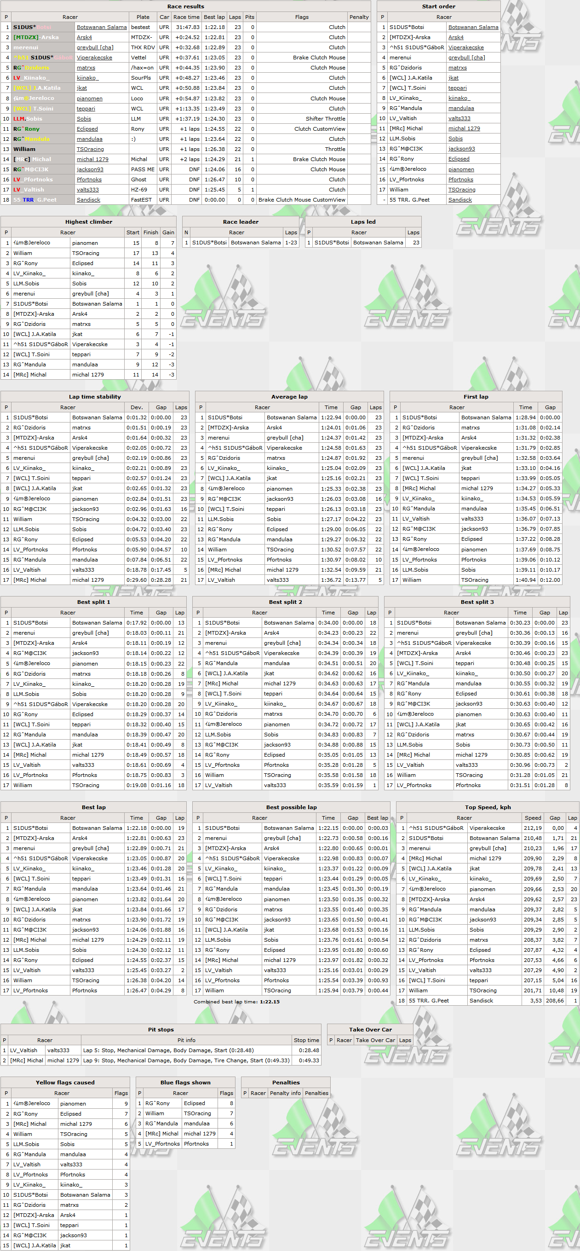Open Eclipsed link in Race results table
Screen dimensions: 580x1251
[87, 129]
